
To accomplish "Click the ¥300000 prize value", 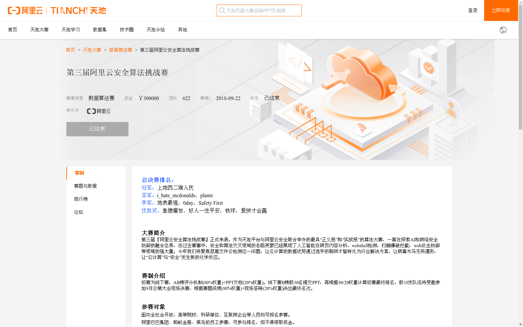I will click(x=149, y=98).
